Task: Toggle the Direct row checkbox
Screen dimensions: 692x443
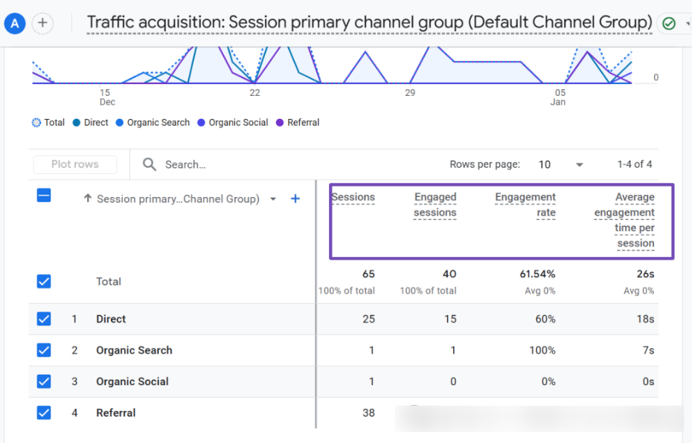Action: [x=44, y=319]
